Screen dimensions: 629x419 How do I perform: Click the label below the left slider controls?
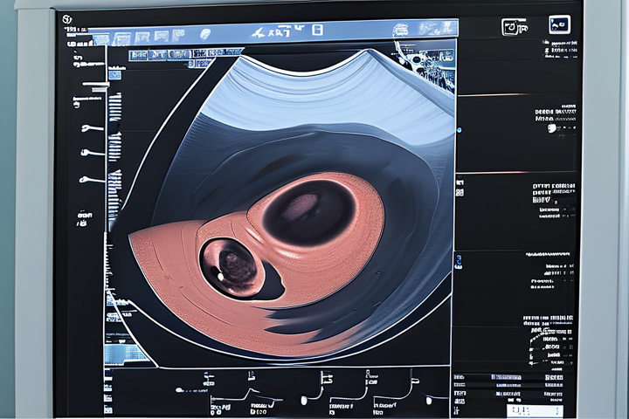[x=85, y=213]
